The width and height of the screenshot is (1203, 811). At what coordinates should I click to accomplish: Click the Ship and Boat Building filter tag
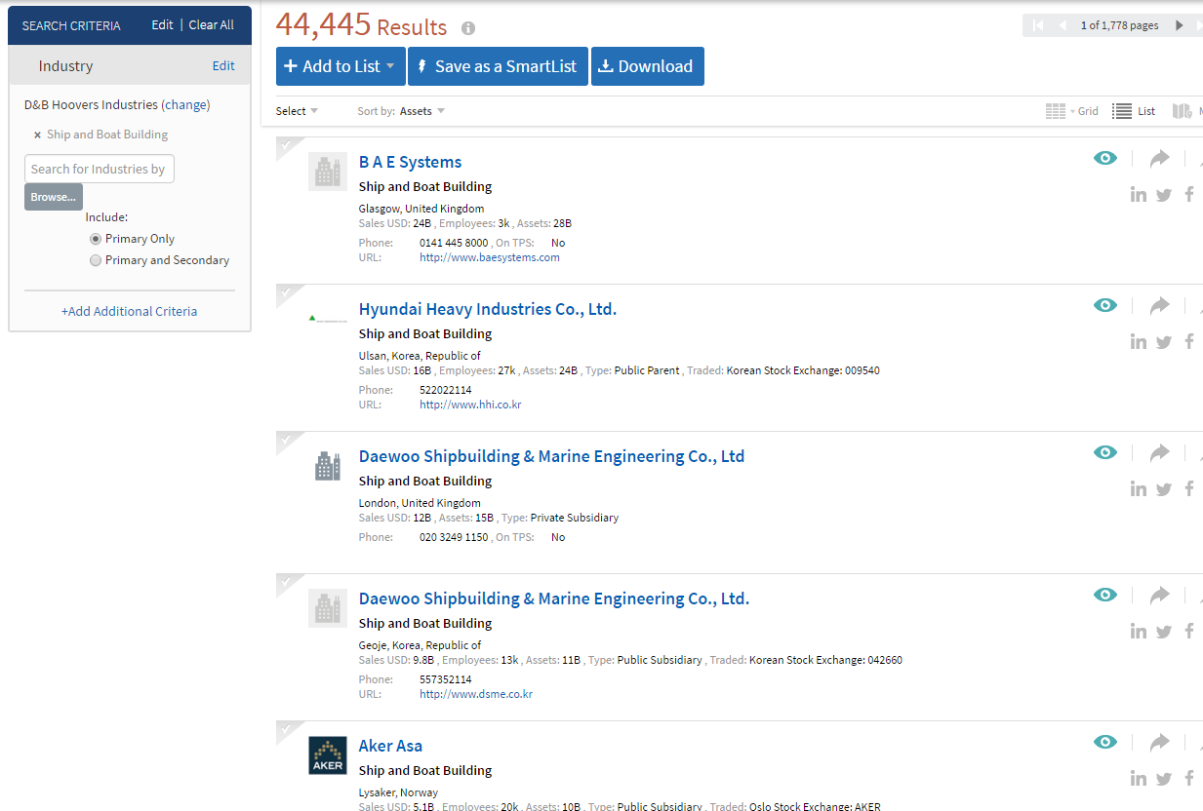coord(107,135)
